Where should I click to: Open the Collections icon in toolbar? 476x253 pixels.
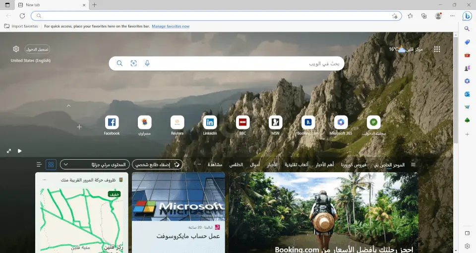tap(424, 16)
